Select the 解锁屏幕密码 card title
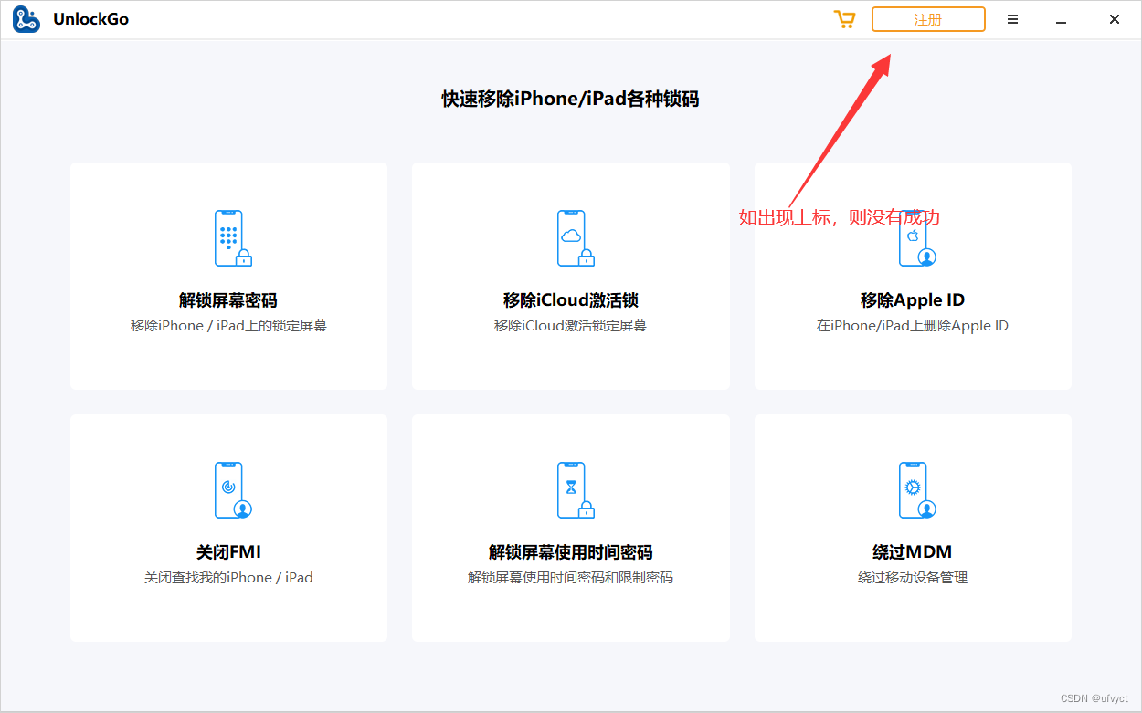Image resolution: width=1142 pixels, height=713 pixels. (x=228, y=300)
